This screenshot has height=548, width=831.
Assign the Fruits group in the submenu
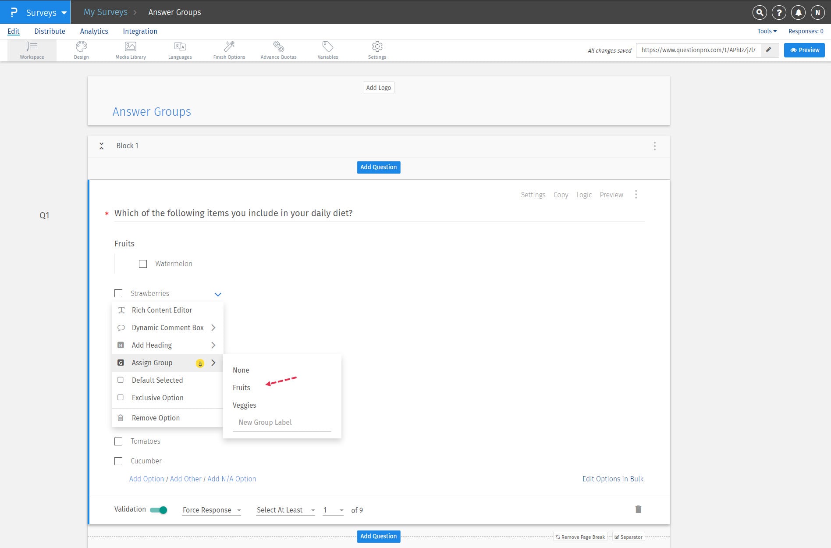point(241,388)
